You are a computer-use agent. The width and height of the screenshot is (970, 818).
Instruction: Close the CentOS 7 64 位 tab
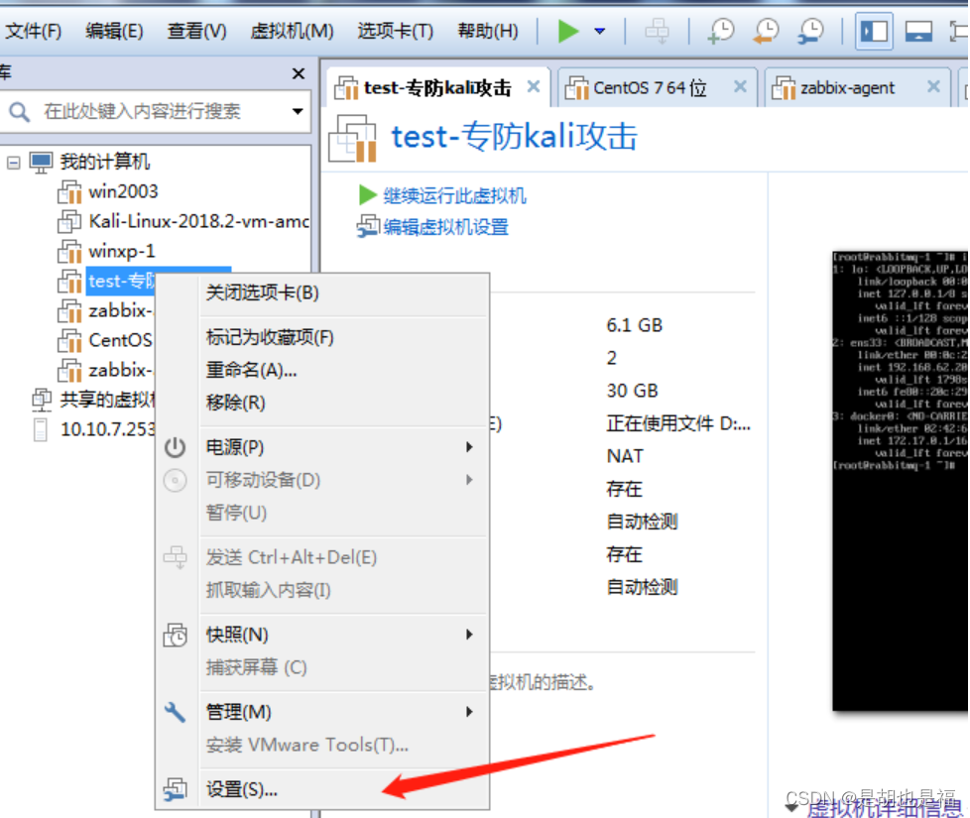[740, 86]
